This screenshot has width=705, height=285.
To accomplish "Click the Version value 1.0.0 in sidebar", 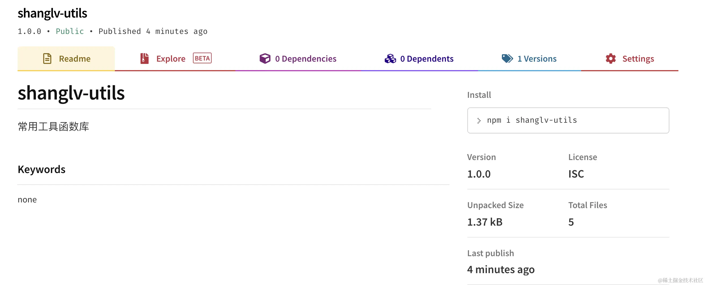I will click(x=479, y=174).
